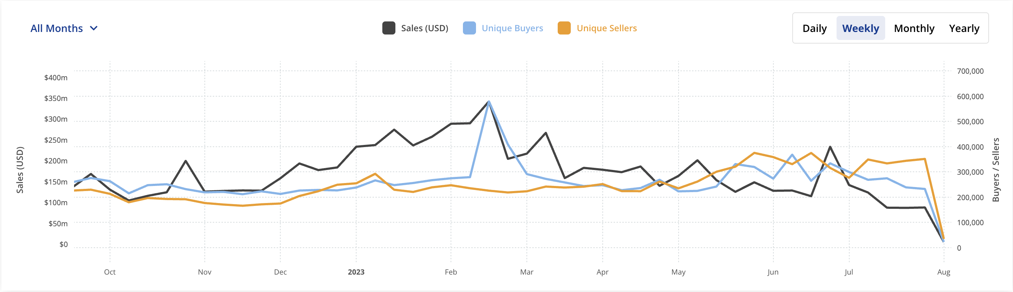Hide the Unique Buyers series via label
Screen dimensions: 1013x292
pyautogui.click(x=512, y=28)
